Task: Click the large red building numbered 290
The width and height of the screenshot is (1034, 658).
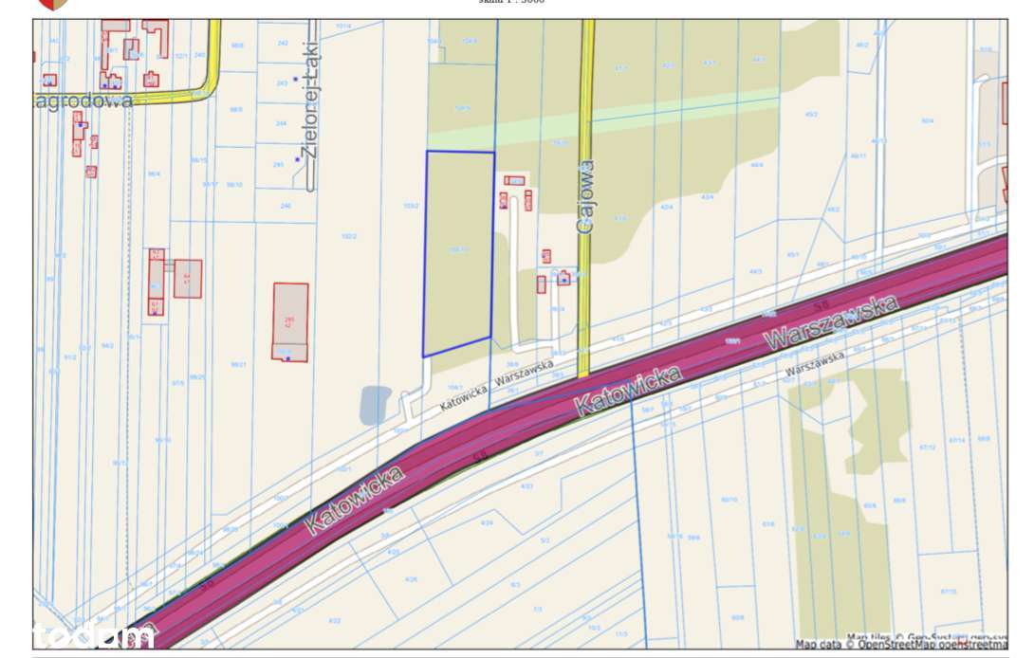Action: pyautogui.click(x=291, y=322)
